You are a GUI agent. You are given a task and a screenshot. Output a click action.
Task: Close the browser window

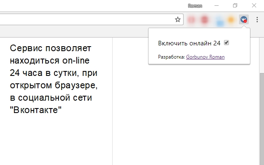click(x=254, y=5)
